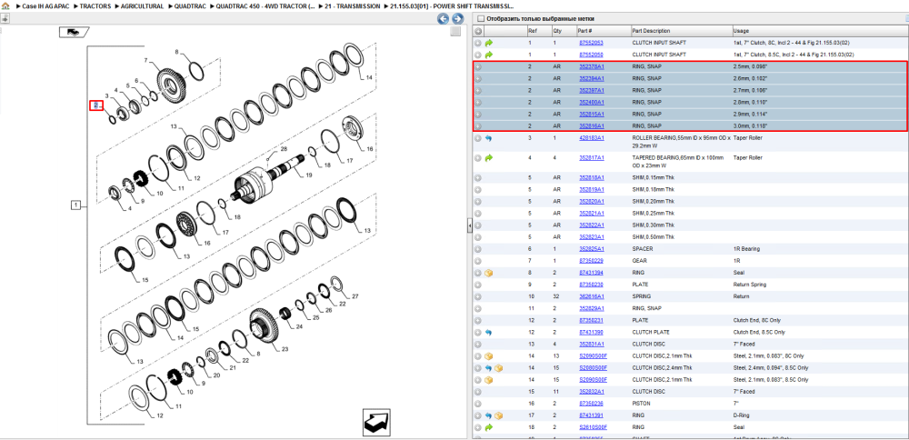Click the blue next-figure arrow

point(457,18)
